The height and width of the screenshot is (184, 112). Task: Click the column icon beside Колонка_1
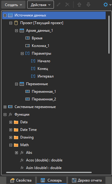click(28, 46)
